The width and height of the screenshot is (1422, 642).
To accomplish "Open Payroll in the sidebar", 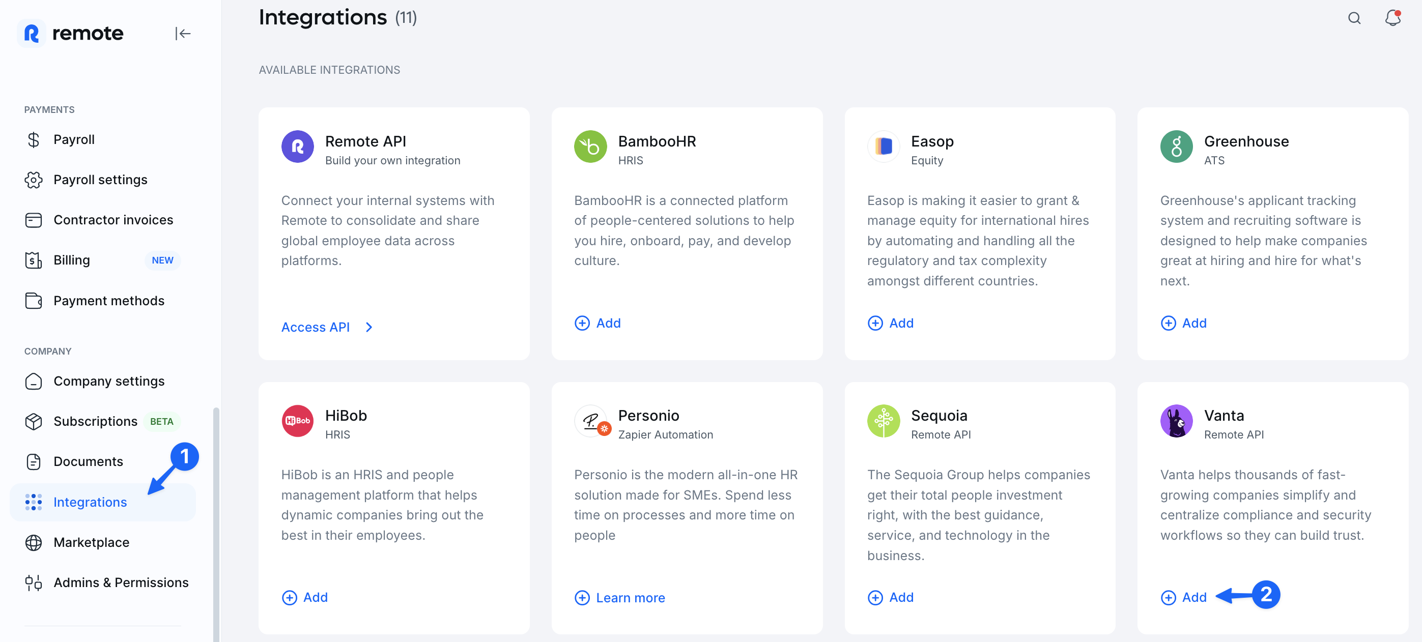I will pos(103,139).
